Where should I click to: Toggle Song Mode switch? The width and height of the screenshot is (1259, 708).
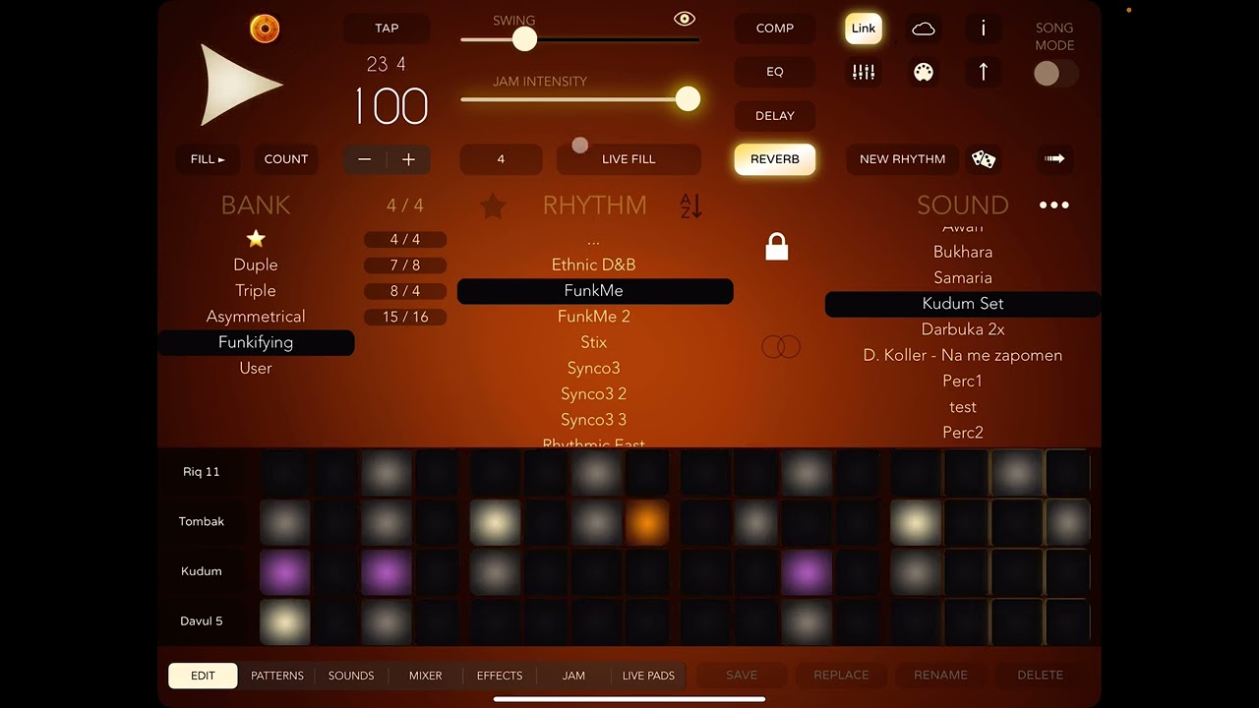(1055, 74)
